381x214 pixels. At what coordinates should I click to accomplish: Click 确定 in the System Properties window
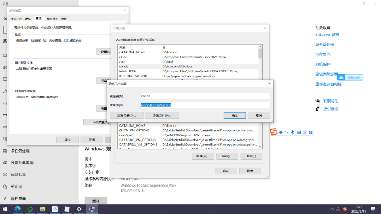67,140
